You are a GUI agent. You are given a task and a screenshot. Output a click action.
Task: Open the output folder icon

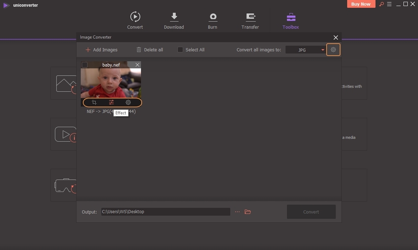pos(248,212)
